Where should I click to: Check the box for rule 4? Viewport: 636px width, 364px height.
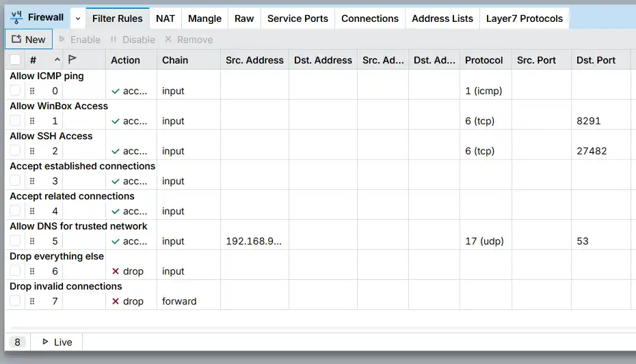tap(15, 210)
